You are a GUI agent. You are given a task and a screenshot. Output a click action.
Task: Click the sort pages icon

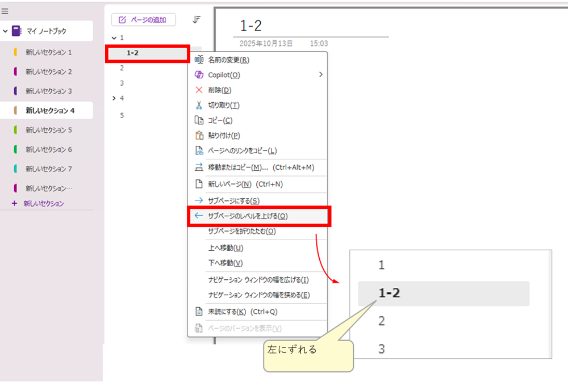[x=197, y=19]
